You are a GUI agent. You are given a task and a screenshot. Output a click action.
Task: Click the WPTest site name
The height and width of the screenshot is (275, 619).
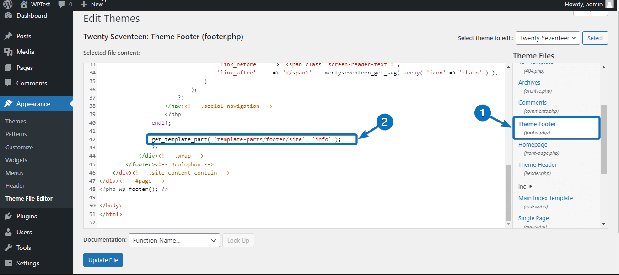(40, 4)
